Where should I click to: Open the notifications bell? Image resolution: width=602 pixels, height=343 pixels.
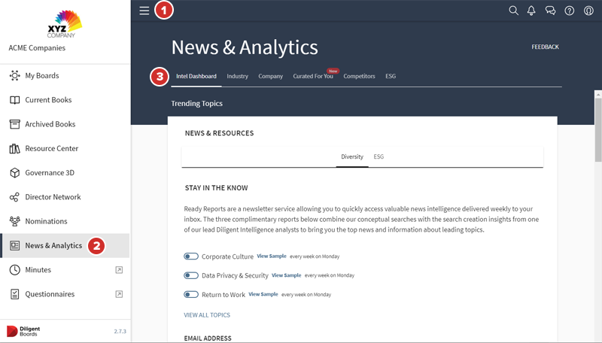point(531,11)
